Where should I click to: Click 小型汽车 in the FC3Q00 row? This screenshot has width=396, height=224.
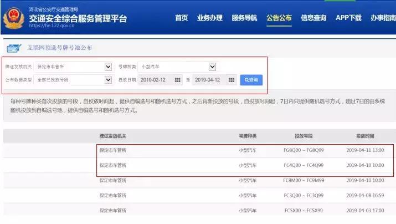pyautogui.click(x=248, y=195)
